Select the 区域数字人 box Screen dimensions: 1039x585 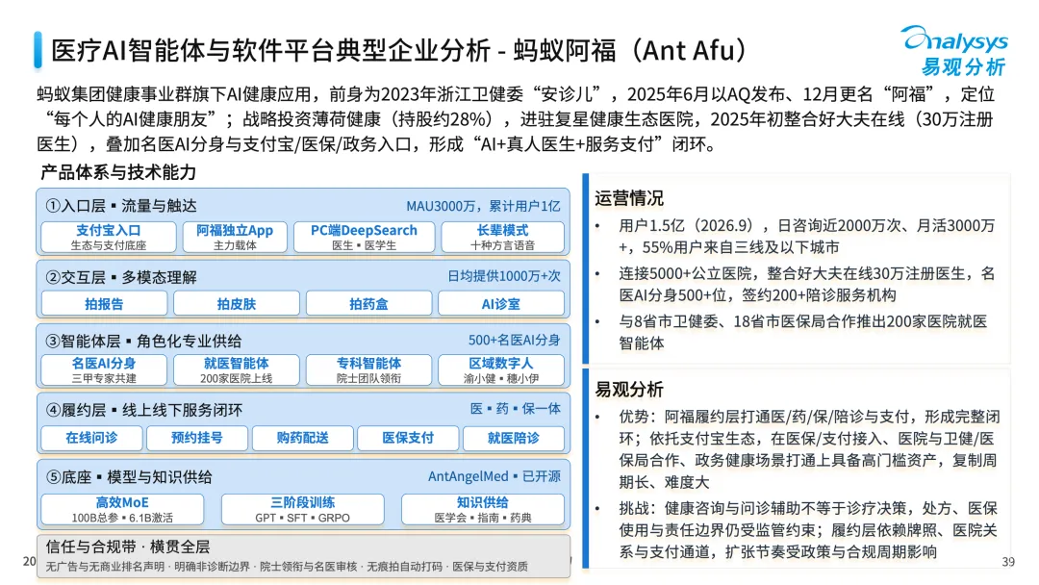coord(501,370)
